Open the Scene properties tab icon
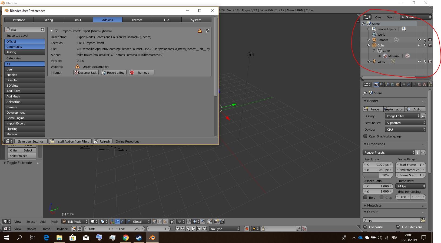Image resolution: width=441 pixels, height=243 pixels. (x=387, y=85)
